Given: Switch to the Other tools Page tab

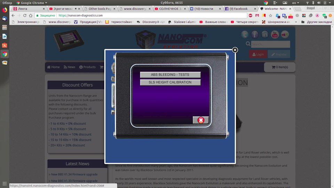Looking at the screenshot, I should coord(100,9).
